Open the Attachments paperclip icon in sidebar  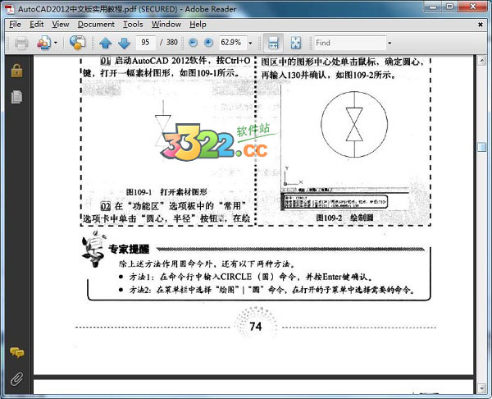pos(16,379)
